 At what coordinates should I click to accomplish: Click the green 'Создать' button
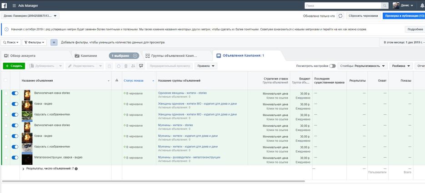click(14, 66)
